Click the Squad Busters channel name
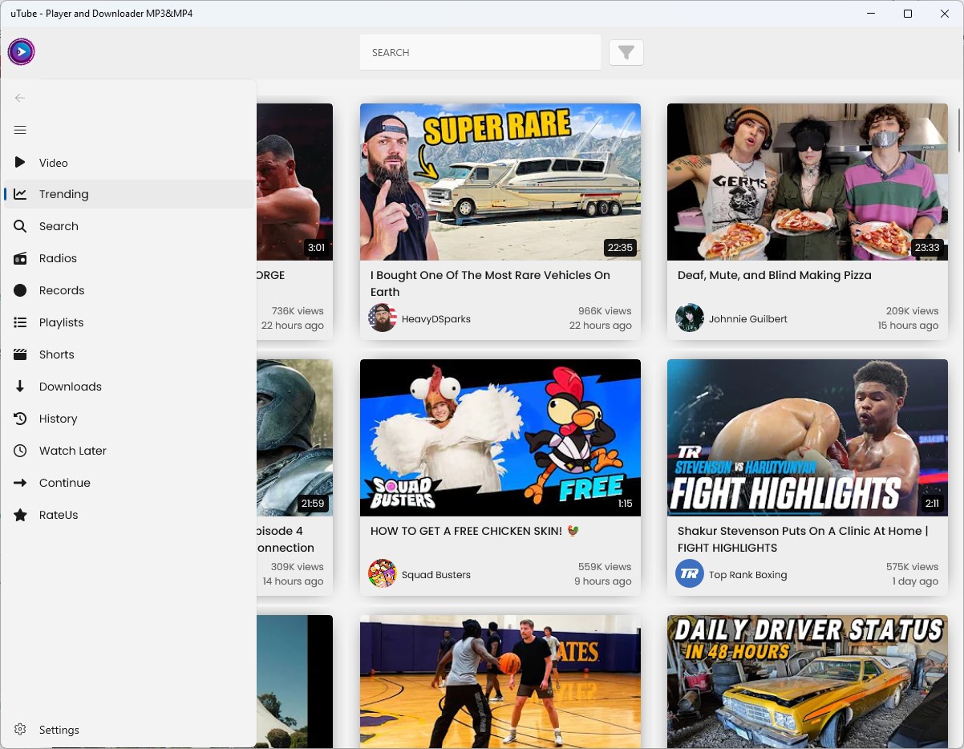This screenshot has width=964, height=749. pos(436,574)
